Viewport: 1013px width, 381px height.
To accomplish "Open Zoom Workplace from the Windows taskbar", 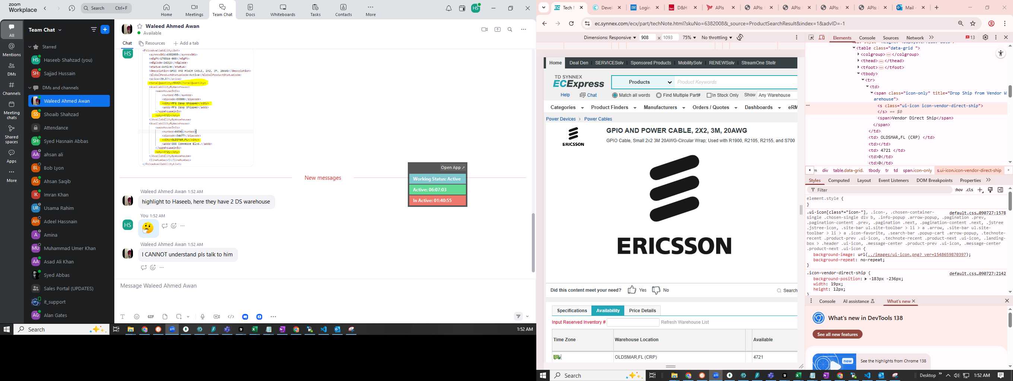I will (x=172, y=330).
